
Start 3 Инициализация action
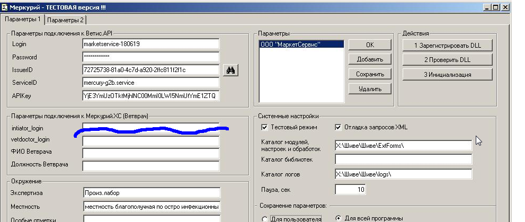(447, 75)
